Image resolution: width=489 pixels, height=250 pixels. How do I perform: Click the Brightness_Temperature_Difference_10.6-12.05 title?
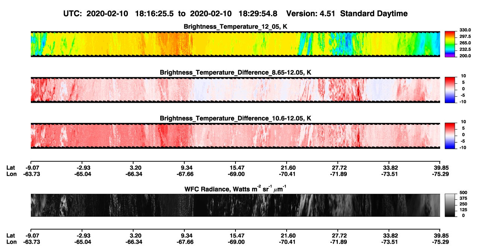click(x=235, y=118)
